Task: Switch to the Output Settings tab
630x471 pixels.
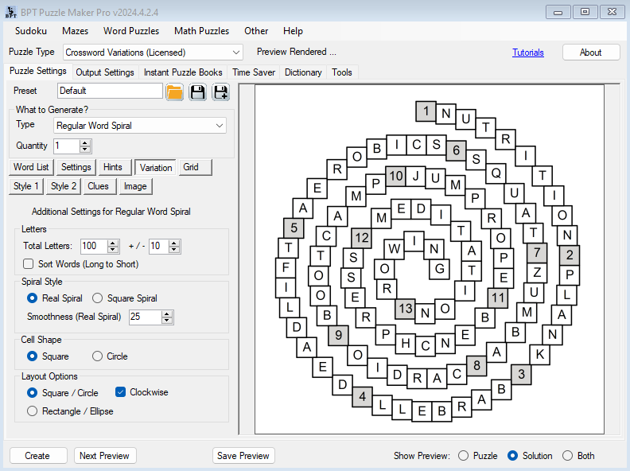Action: (105, 72)
